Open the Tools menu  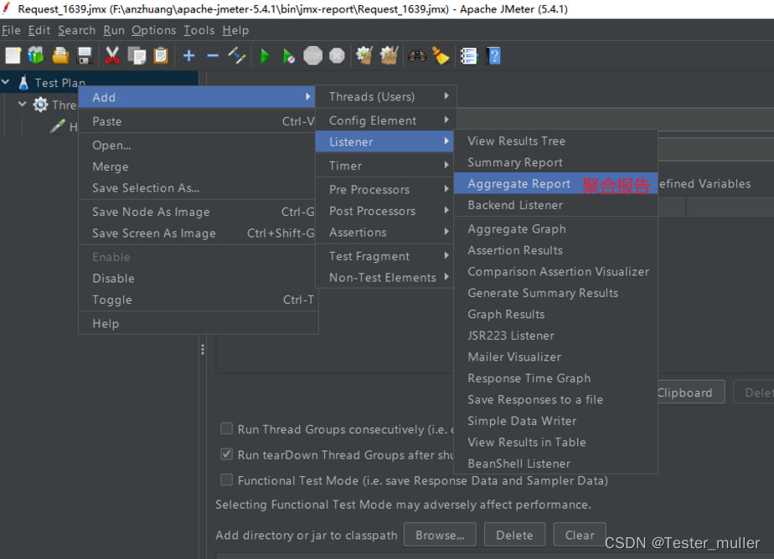point(199,31)
